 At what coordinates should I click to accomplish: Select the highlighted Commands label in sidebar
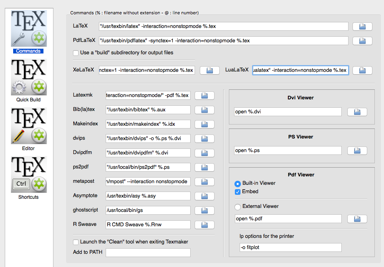28,51
